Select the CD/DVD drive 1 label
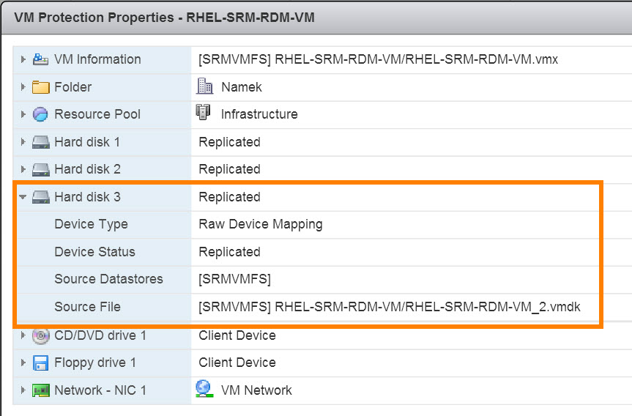Viewport: 632px width, 416px height. 100,335
